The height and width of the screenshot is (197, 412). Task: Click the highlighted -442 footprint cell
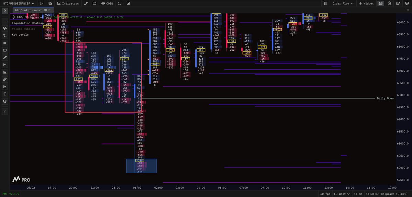(246, 53)
